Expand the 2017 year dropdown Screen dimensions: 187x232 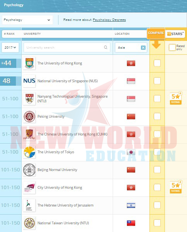(10, 47)
